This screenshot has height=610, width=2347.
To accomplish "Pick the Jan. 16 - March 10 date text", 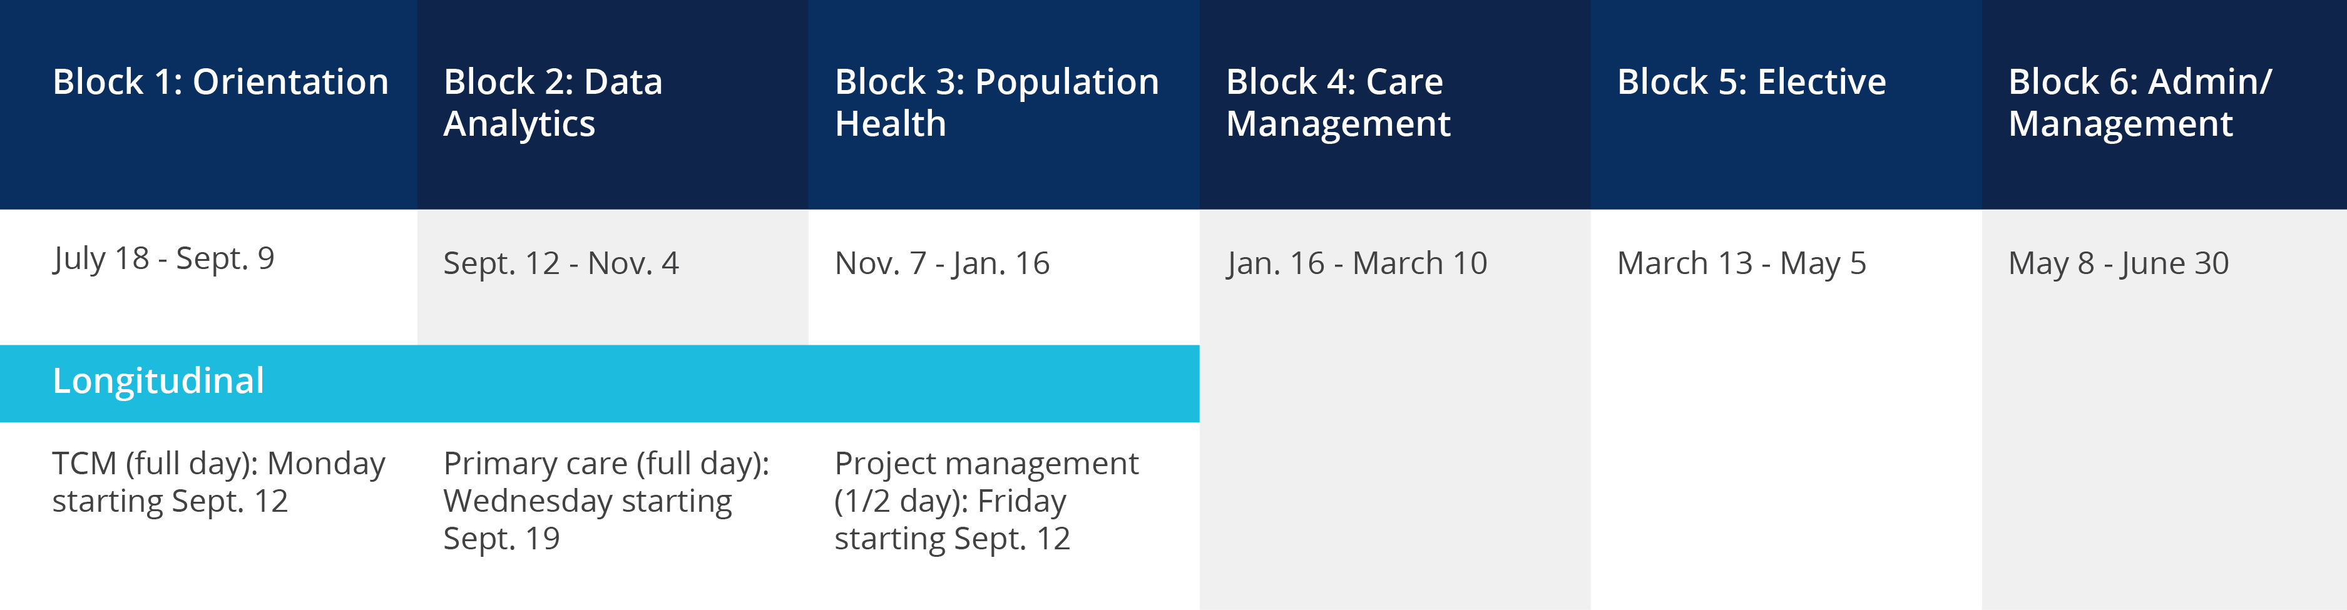I will click(x=1356, y=264).
